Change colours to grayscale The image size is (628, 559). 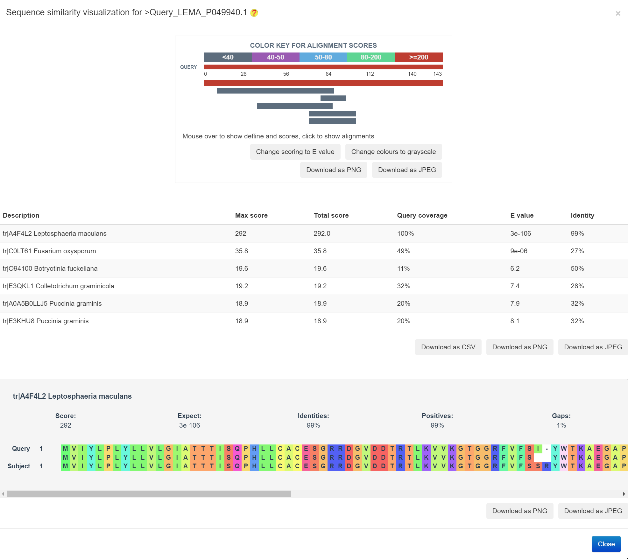pos(393,152)
